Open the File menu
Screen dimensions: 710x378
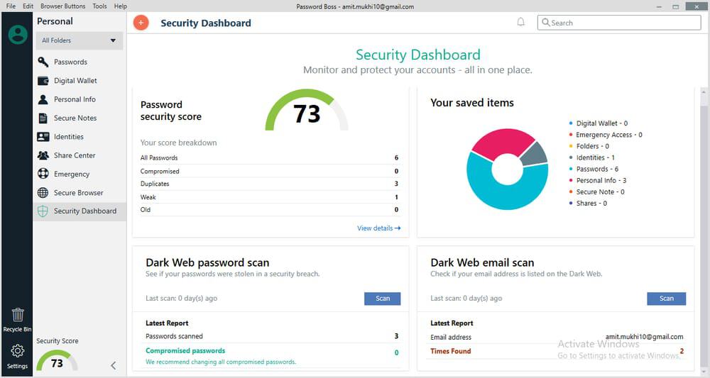pos(11,6)
